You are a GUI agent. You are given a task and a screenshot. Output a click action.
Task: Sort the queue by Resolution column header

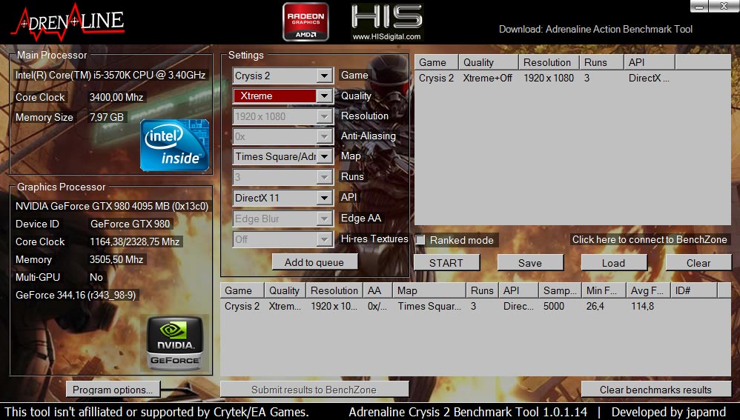[x=547, y=62]
